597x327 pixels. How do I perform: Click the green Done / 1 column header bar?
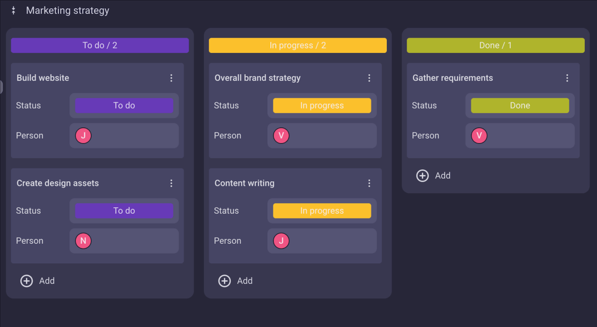pos(496,45)
